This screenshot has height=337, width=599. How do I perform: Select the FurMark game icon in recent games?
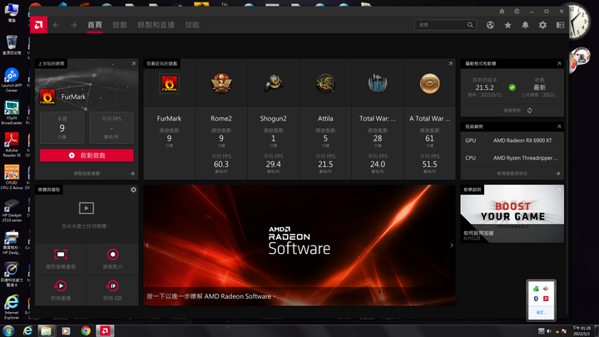click(x=169, y=84)
